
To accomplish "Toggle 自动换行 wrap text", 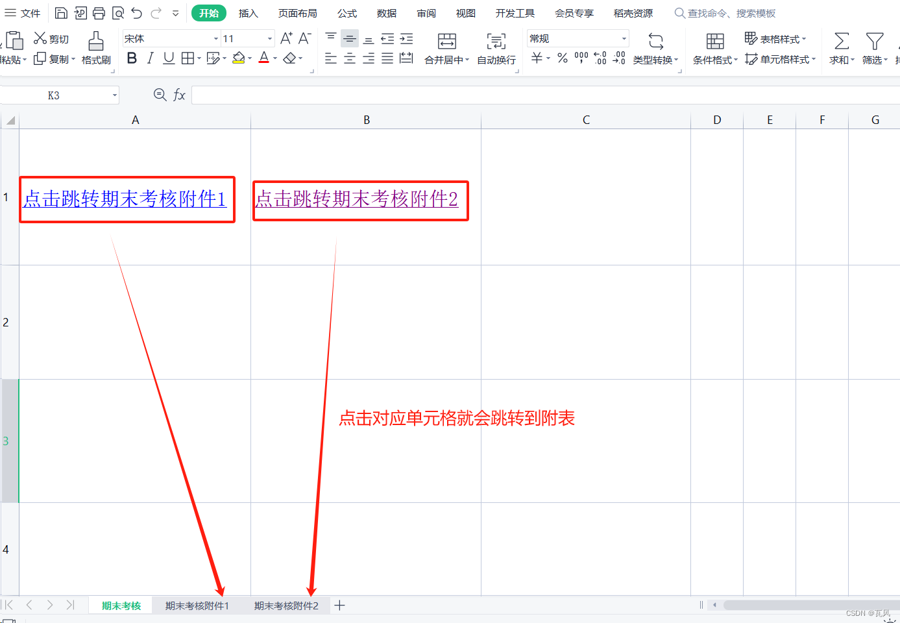I will coord(496,49).
